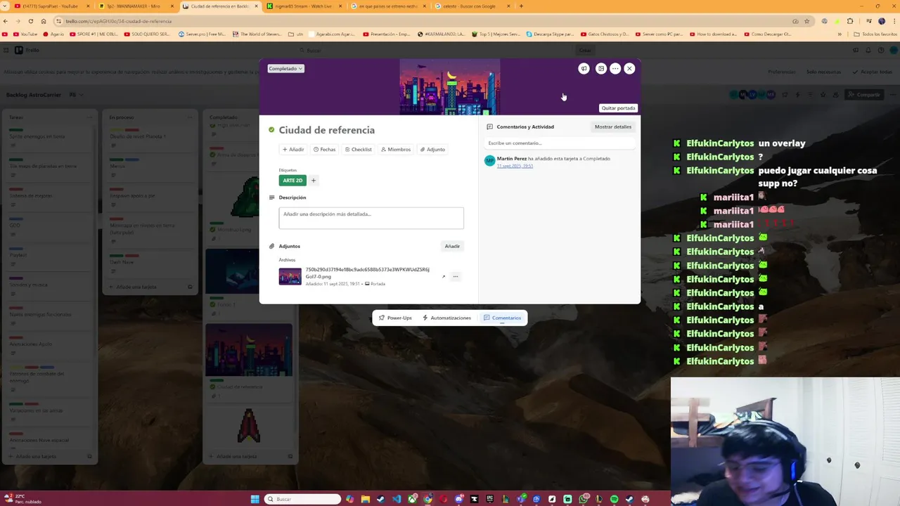Open the Power-Ups tab

point(395,318)
